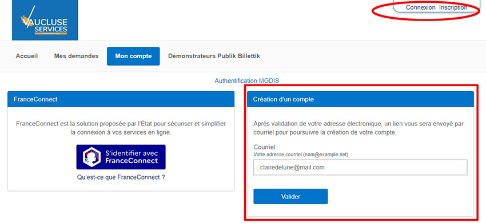486x223 pixels.
Task: Switch to the Mes demandes tab
Action: [x=76, y=56]
